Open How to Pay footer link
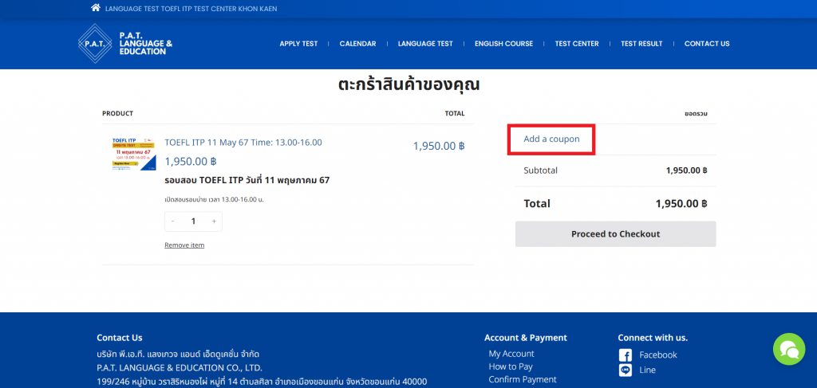817x388 pixels. (x=511, y=366)
